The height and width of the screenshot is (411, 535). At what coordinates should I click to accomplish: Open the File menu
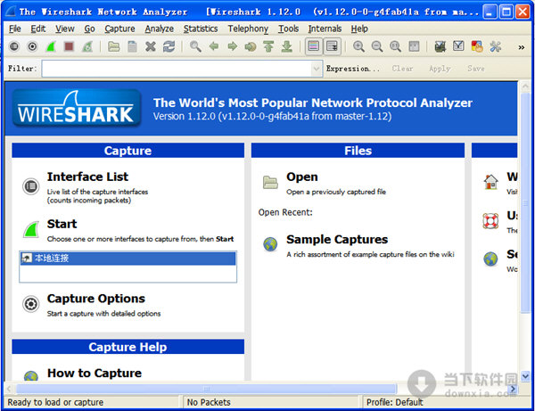point(14,29)
